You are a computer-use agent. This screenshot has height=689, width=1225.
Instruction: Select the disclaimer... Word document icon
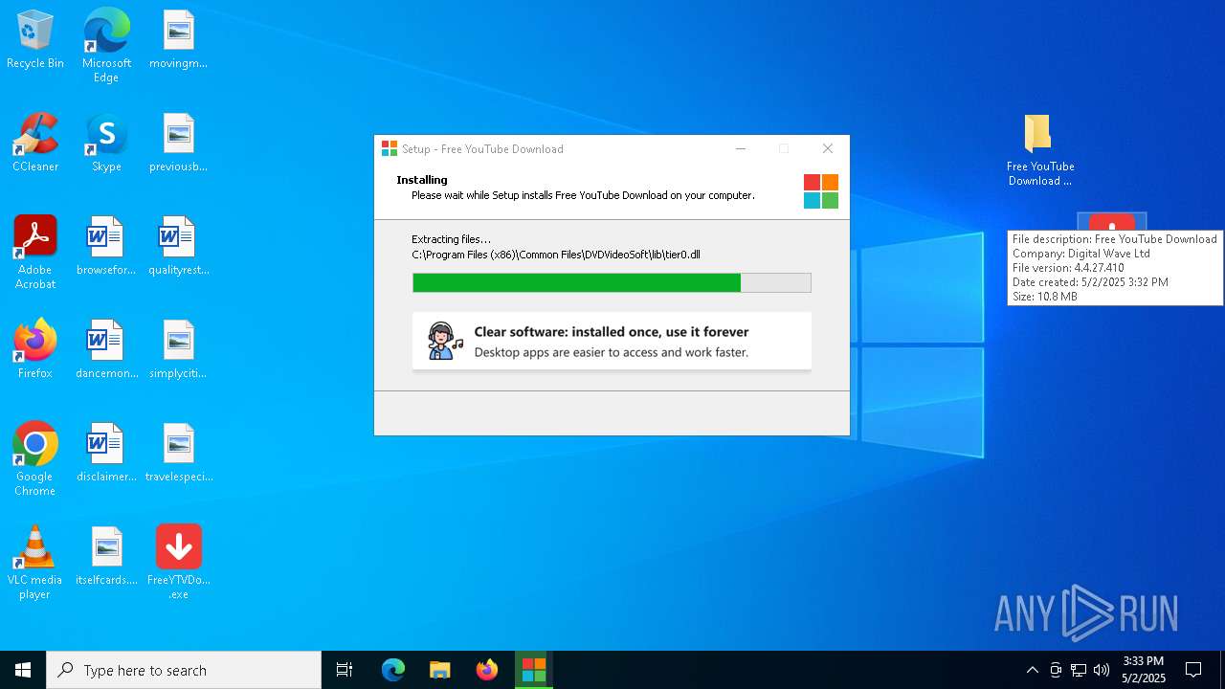tap(106, 454)
